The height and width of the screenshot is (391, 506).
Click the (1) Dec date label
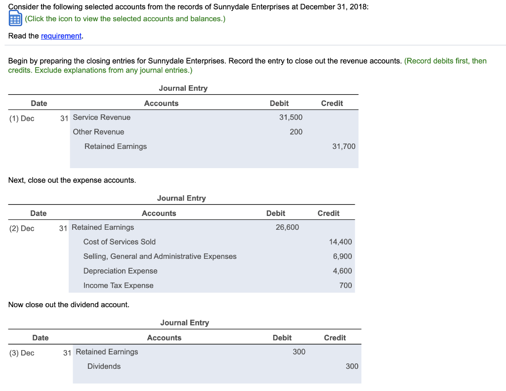coord(22,118)
